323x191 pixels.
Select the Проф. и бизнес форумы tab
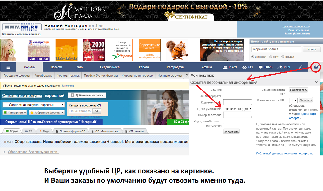[100, 76]
